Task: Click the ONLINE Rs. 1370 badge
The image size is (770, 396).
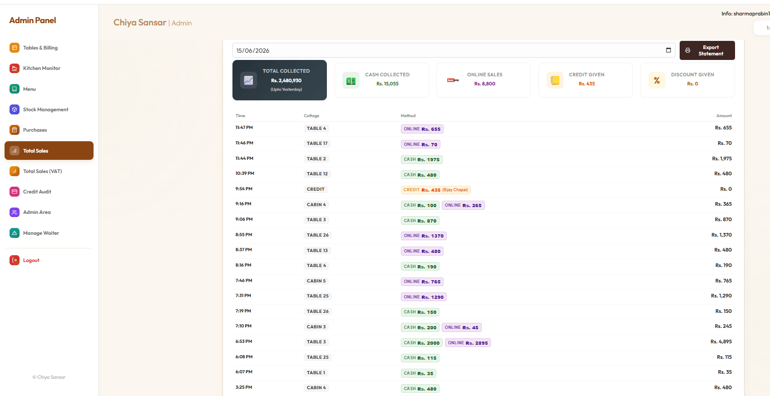Action: [x=424, y=236]
